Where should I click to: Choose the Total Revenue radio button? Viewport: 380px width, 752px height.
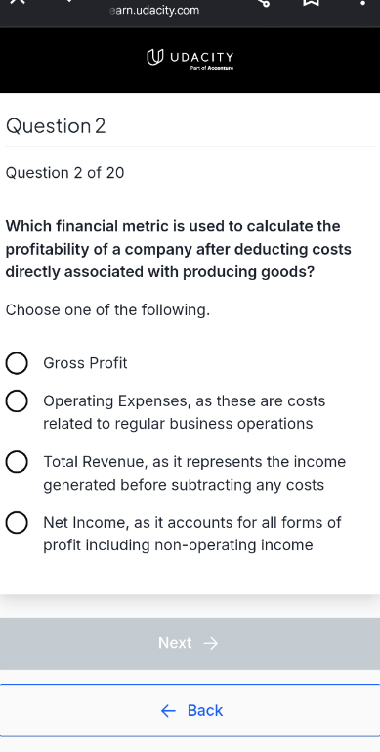click(x=17, y=462)
